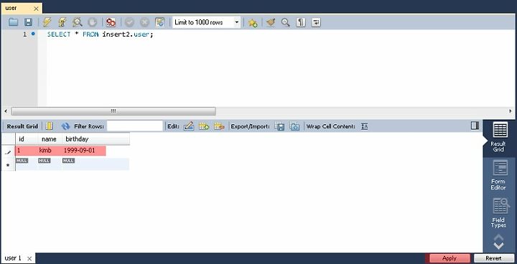The image size is (517, 264).
Task: Click the edited row pencil marker
Action: point(8,152)
